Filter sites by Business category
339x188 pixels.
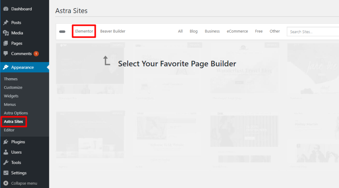pos(212,31)
